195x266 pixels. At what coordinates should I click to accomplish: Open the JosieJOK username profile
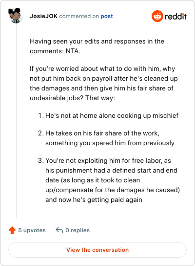[44, 16]
